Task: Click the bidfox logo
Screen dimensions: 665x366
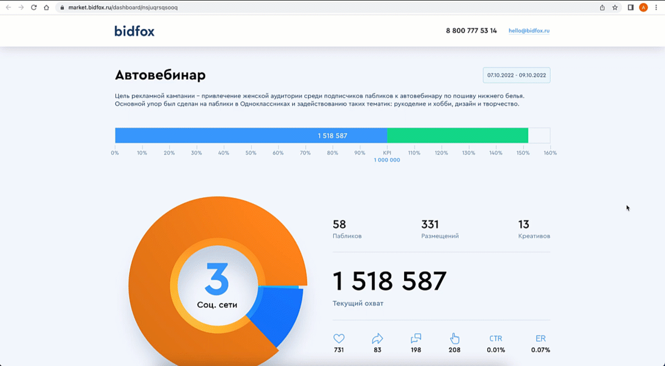Action: pyautogui.click(x=135, y=31)
